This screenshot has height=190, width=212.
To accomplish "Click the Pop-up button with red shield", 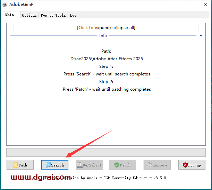I will pyautogui.click(x=192, y=165).
